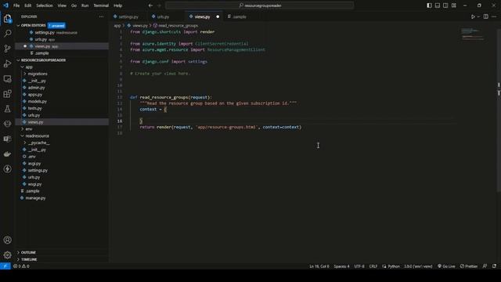Change indentation via Spaces: 4
The width and height of the screenshot is (501, 282).
point(341,266)
